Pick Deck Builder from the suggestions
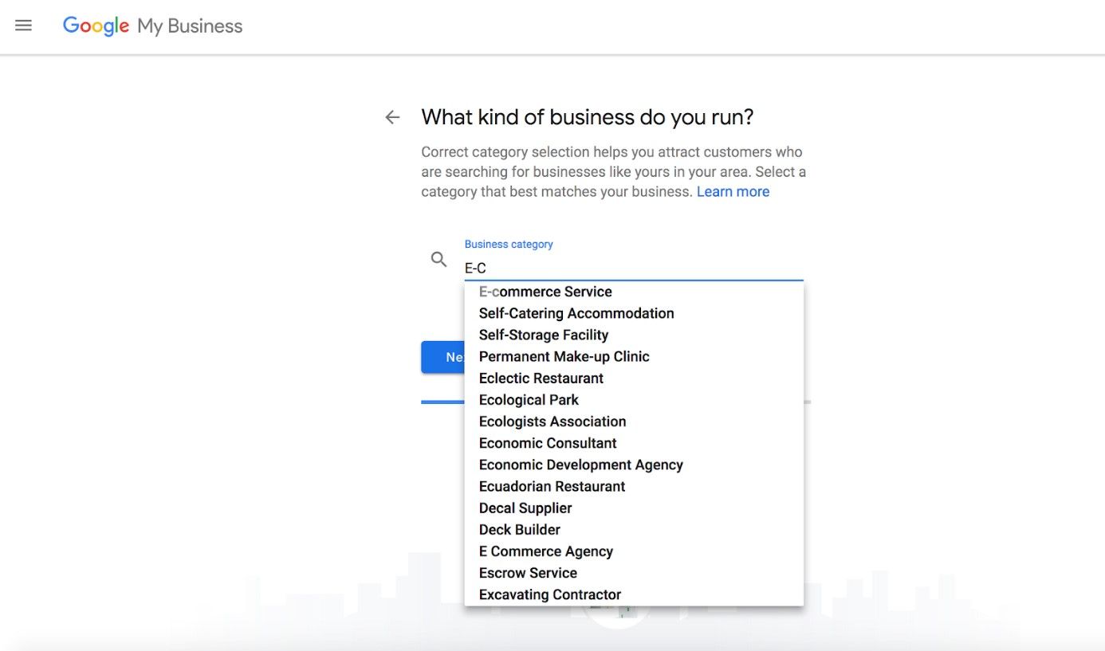Image resolution: width=1105 pixels, height=651 pixels. tap(519, 529)
